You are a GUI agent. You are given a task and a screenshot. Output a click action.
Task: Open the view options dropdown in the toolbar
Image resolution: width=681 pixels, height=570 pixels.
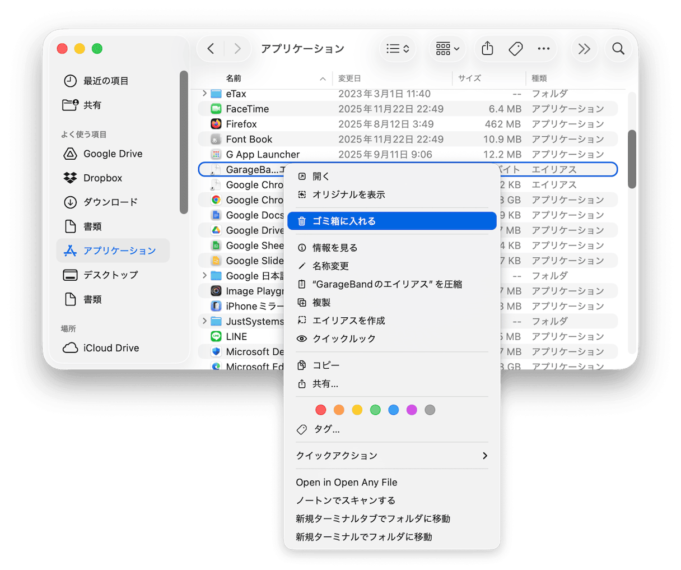coord(398,49)
